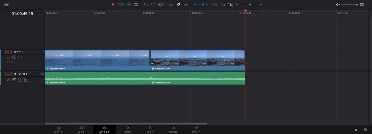Click the Custom zoom icon

[x=230, y=4]
